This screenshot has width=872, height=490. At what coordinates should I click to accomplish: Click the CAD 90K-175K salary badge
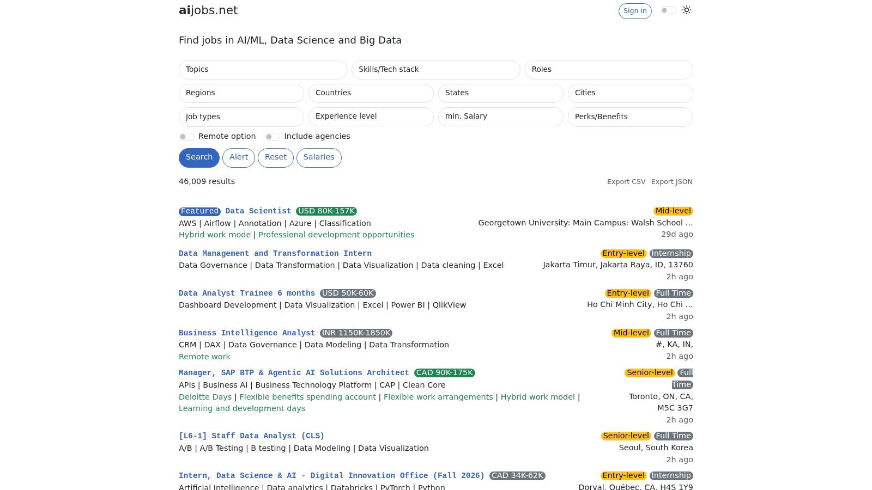(445, 373)
